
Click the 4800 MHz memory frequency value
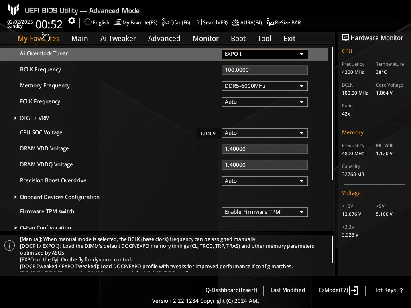click(352, 154)
